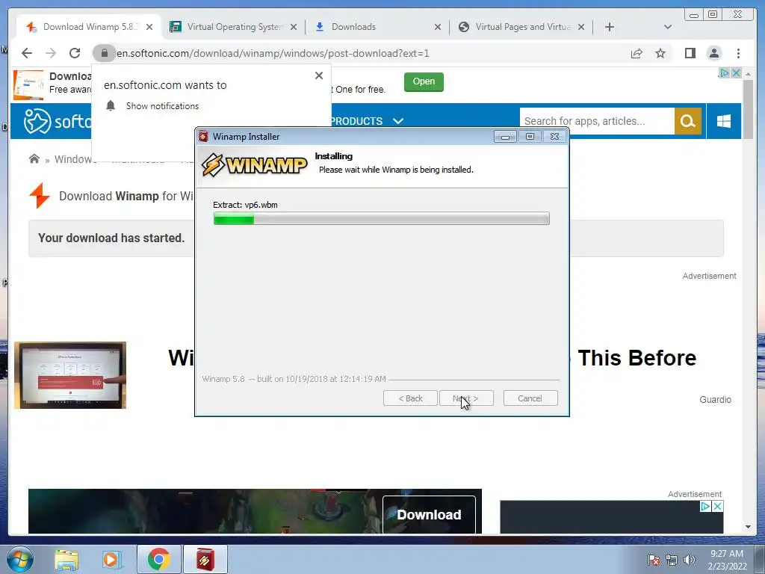Click the Winamp logo in installer
Image resolution: width=765 pixels, height=574 pixels.
click(x=254, y=164)
